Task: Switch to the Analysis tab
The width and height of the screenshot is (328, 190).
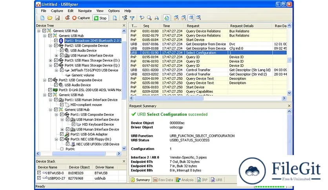Action: pos(185,180)
